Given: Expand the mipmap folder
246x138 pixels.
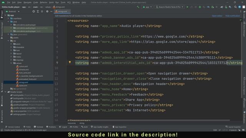Looking at the screenshot, I should [11, 60].
